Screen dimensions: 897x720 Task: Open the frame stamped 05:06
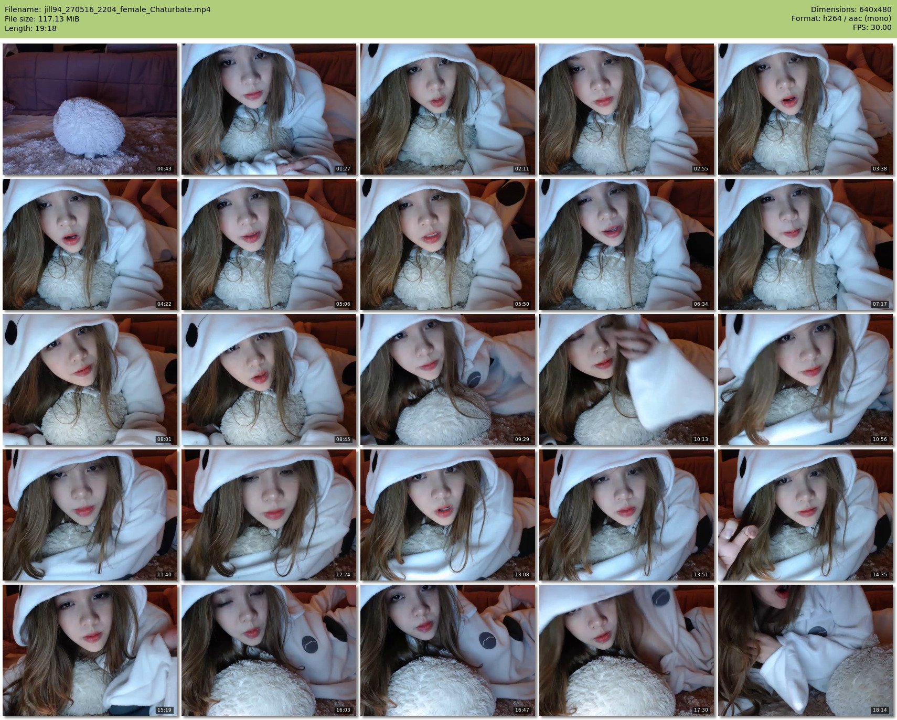point(269,244)
